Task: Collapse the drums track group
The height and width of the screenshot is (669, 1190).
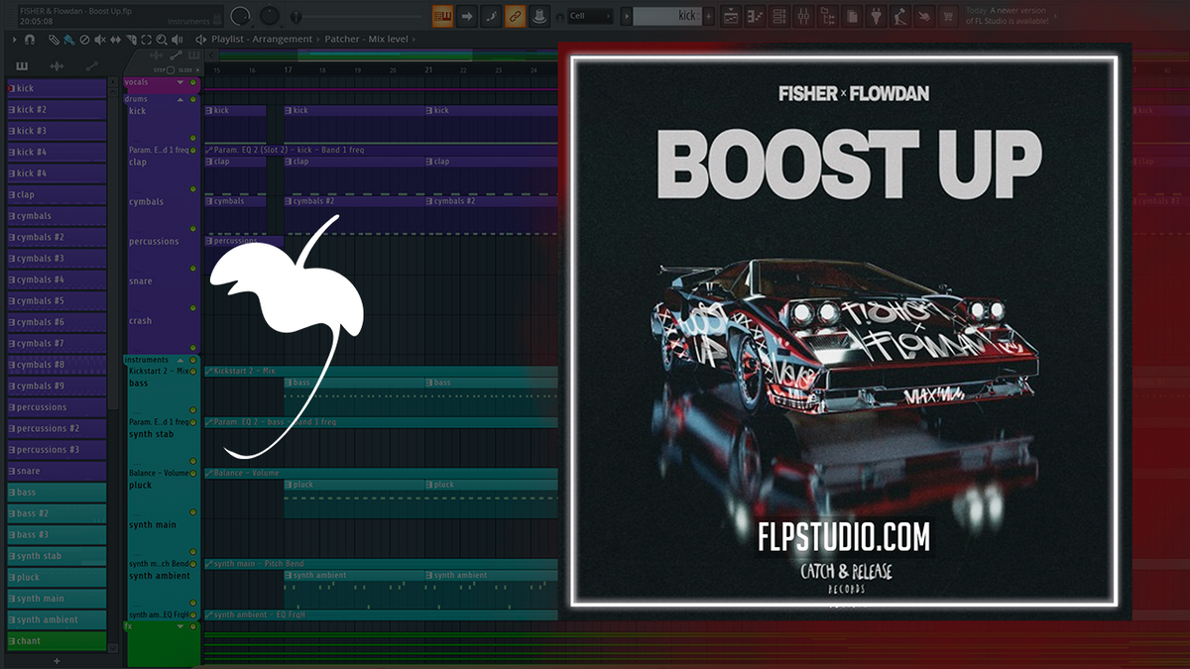Action: click(180, 99)
